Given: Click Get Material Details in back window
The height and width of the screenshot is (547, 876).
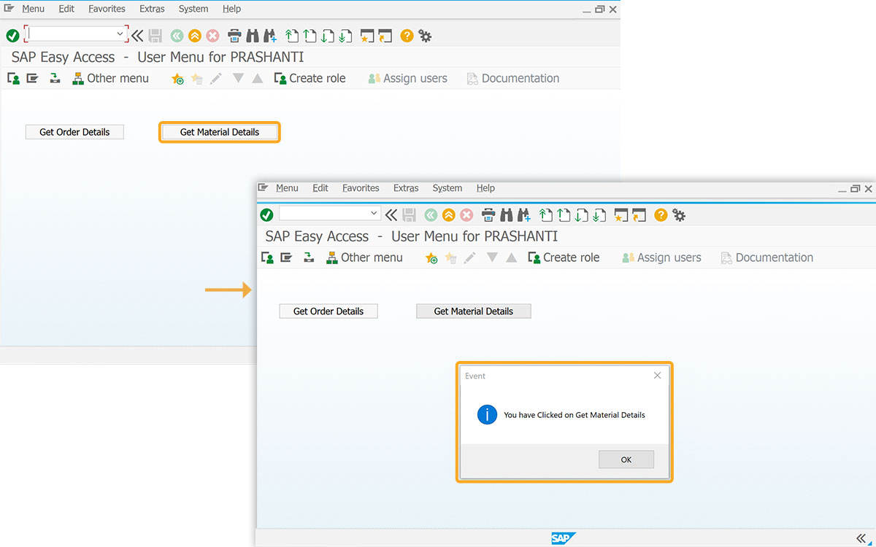Looking at the screenshot, I should tap(220, 132).
